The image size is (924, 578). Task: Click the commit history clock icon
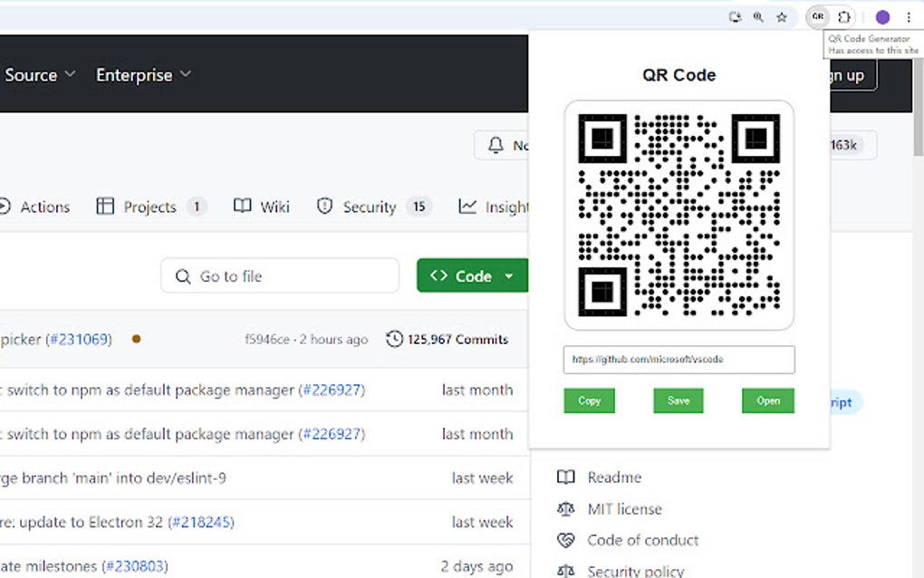pos(395,339)
